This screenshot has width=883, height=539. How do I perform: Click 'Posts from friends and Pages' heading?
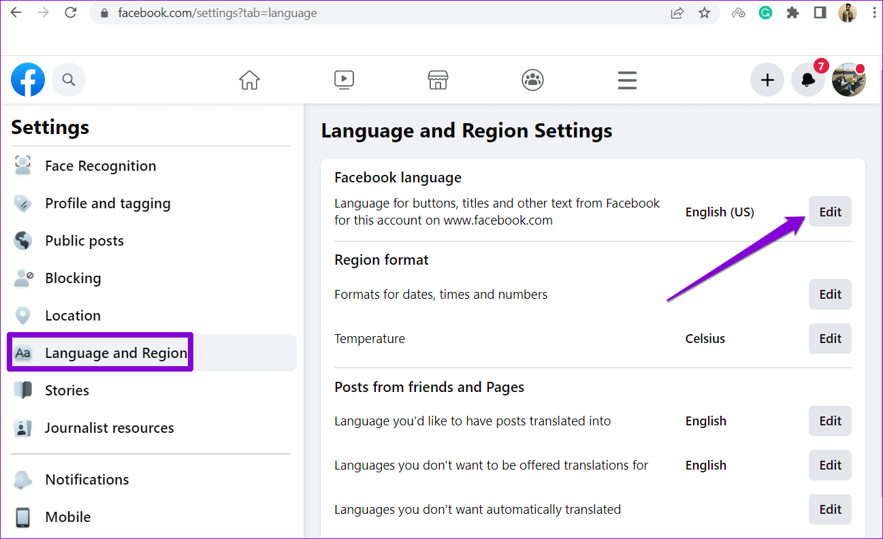[x=429, y=387]
